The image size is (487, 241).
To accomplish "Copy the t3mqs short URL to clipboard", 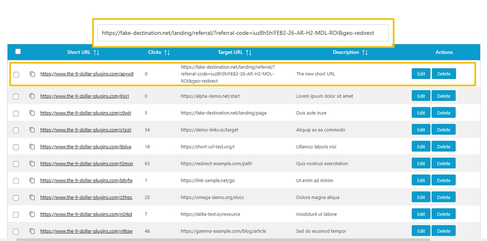I will [32, 163].
